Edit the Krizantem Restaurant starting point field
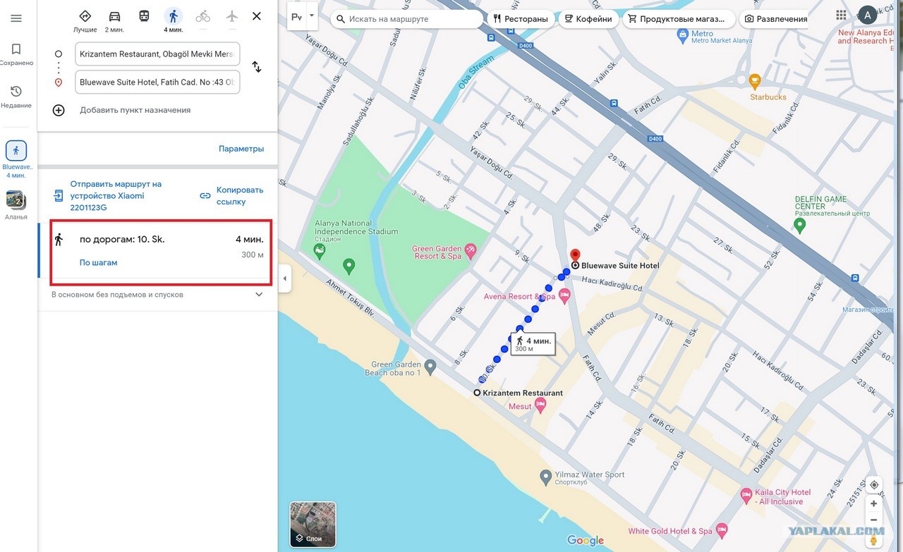The height and width of the screenshot is (552, 903). click(x=157, y=54)
